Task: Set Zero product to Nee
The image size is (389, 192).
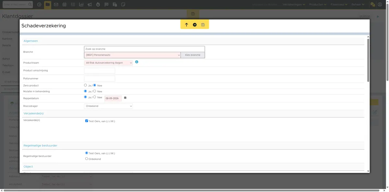Action: [x=95, y=85]
